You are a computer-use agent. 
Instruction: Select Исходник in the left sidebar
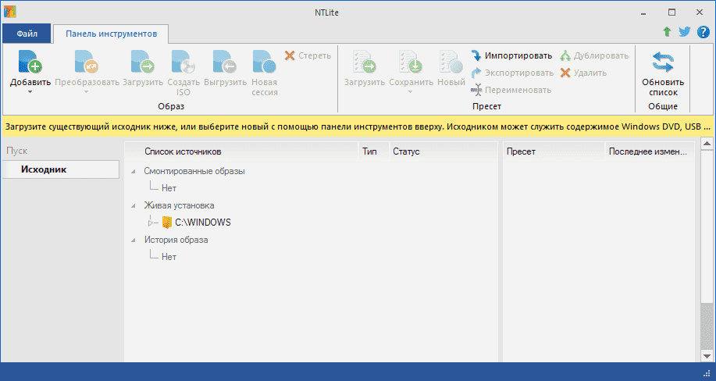[44, 169]
